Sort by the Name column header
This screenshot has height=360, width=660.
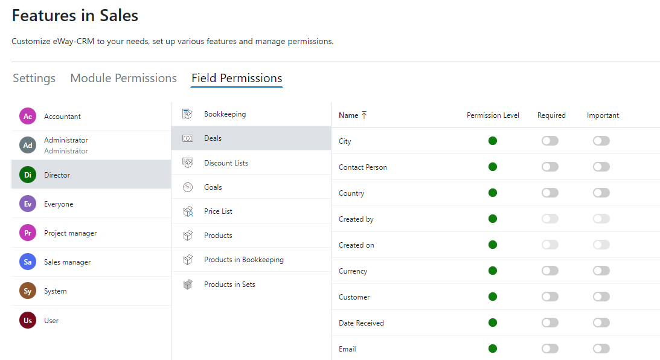[x=348, y=115]
